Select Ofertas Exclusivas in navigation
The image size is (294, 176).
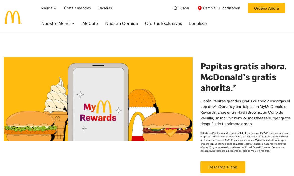tap(163, 24)
